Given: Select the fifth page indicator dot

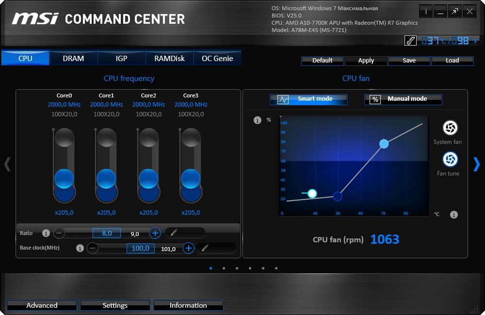Looking at the screenshot, I should click(x=263, y=268).
